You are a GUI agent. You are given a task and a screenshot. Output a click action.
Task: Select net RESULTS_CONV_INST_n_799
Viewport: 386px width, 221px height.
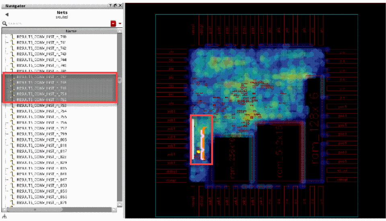tap(41, 134)
